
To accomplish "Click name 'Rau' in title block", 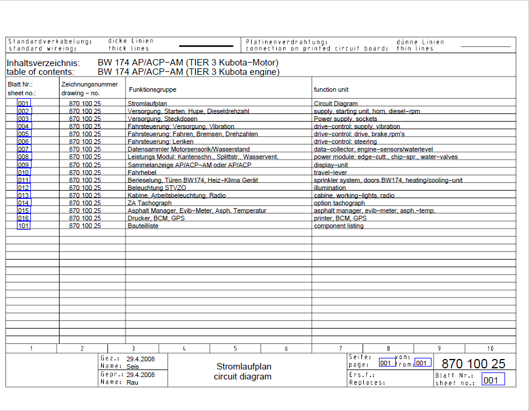I will point(132,382).
